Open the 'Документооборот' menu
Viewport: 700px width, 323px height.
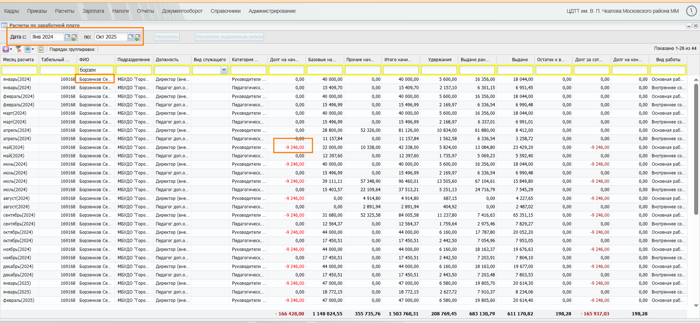[182, 11]
